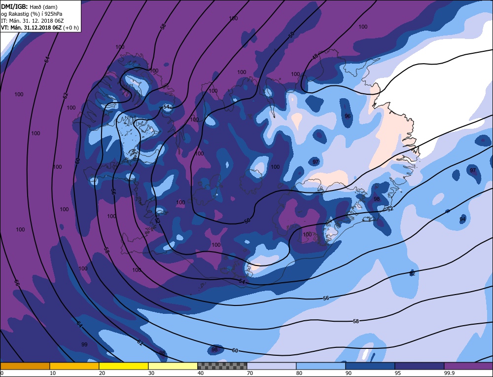Click the 'og Rakastig (%) í 925hPa' line

click(32, 14)
